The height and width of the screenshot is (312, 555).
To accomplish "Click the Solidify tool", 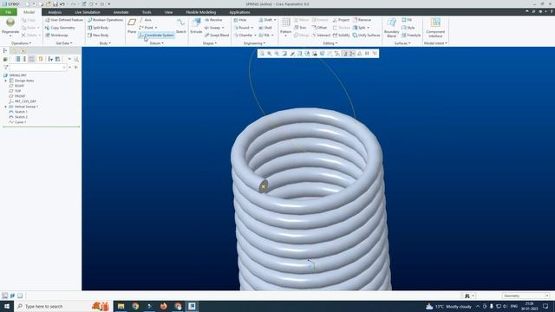I will point(341,35).
